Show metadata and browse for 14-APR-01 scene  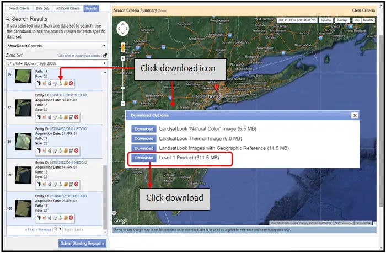click(55, 184)
